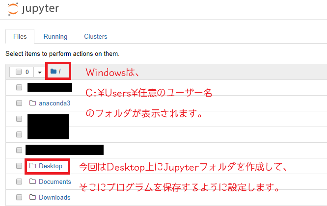
Task: Open the selection dropdown arrow
Action: 40,72
